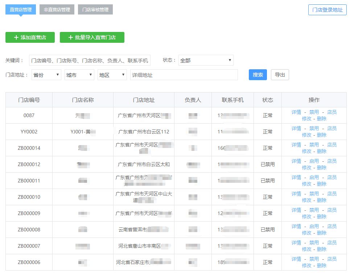
Task: Open 店员 staff list for store 0087
Action: click(x=332, y=112)
